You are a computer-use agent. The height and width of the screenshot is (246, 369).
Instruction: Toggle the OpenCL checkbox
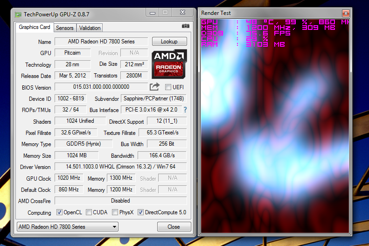[x=59, y=212]
